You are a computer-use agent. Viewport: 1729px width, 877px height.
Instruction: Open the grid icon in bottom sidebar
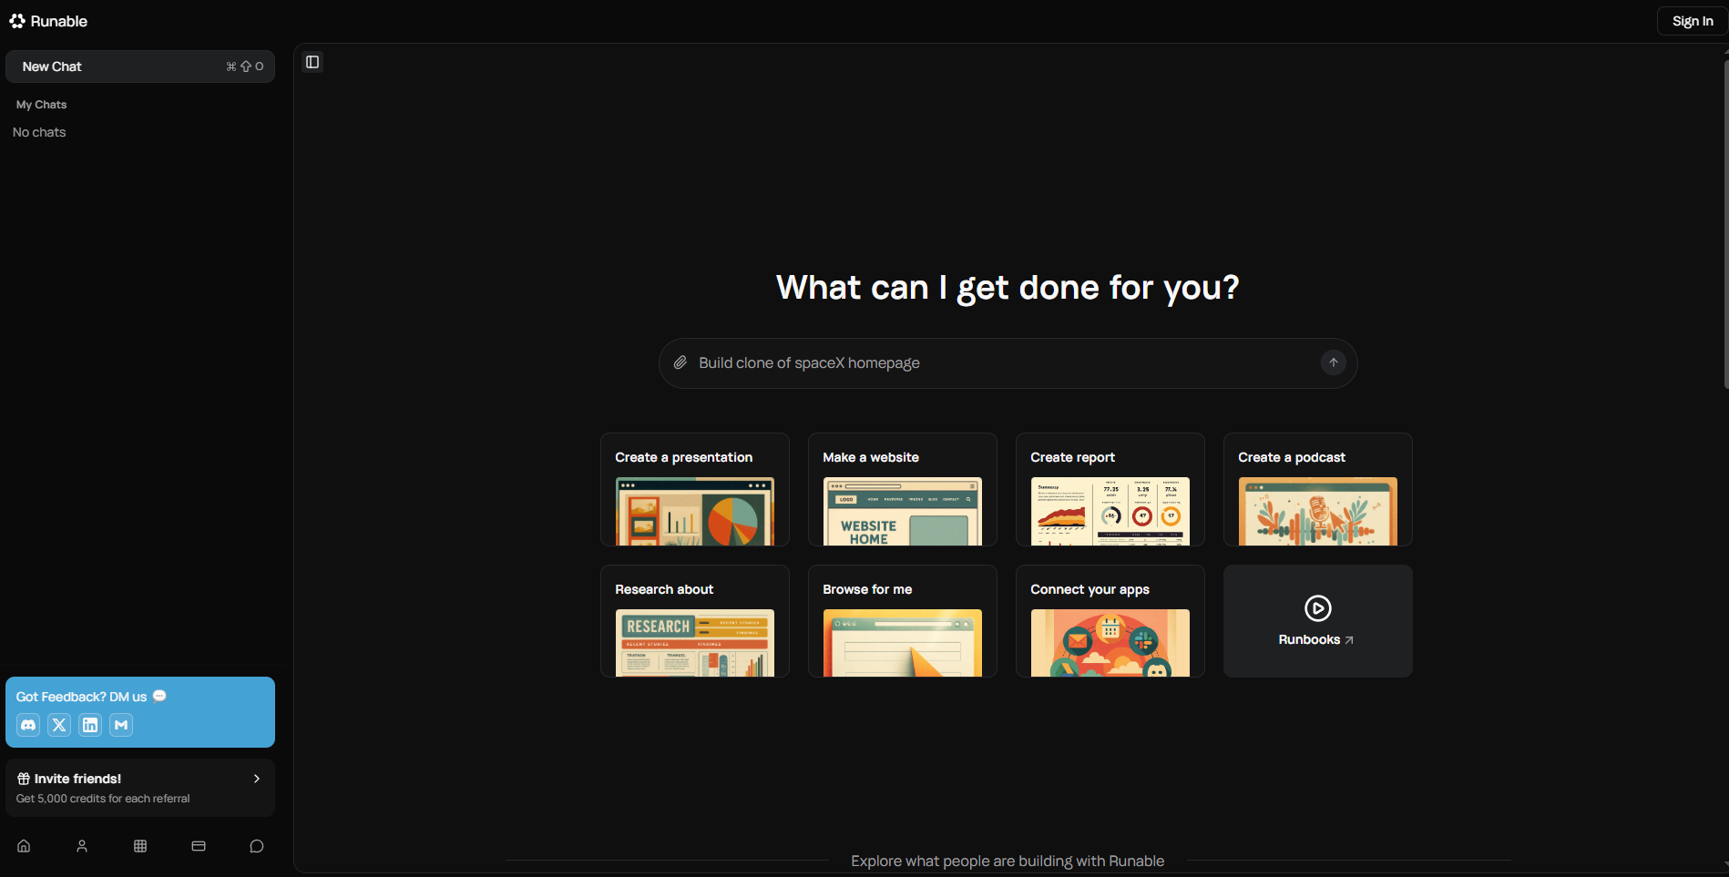pyautogui.click(x=140, y=846)
